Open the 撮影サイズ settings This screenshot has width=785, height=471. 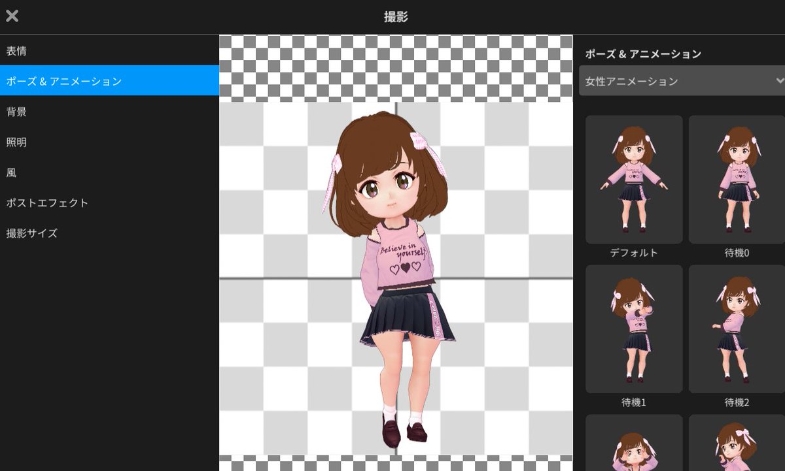click(109, 233)
